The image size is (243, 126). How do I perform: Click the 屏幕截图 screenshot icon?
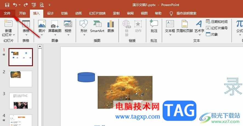(55, 24)
